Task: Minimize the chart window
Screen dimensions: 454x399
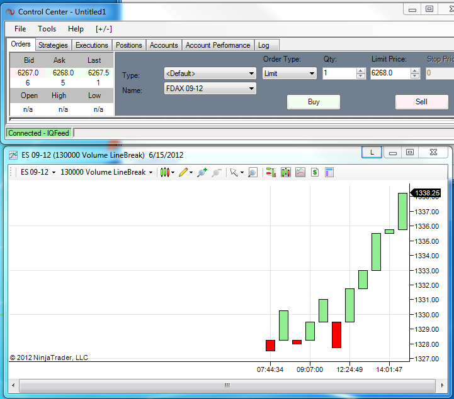Action: (x=393, y=153)
